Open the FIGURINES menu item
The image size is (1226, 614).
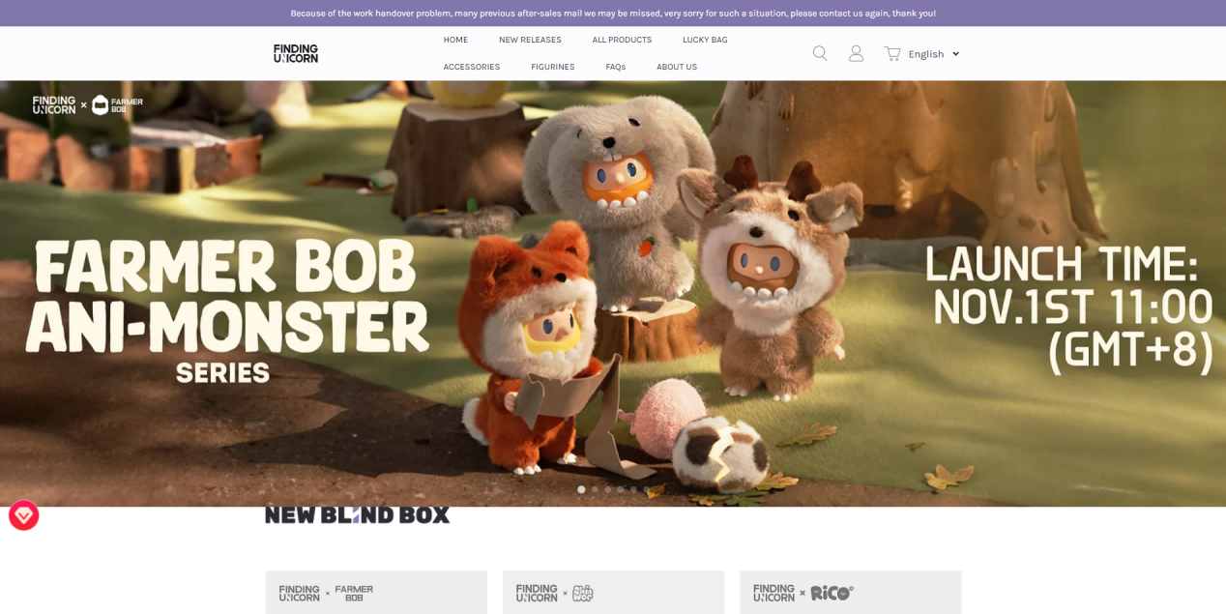point(553,67)
